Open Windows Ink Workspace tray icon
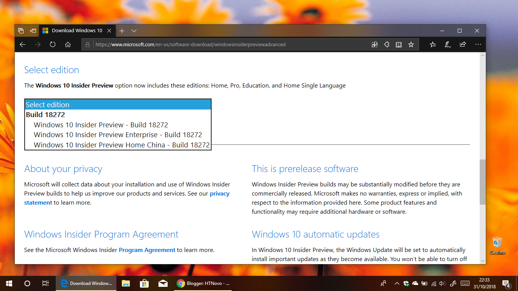Viewport: 518px width, 291px height. click(453, 283)
